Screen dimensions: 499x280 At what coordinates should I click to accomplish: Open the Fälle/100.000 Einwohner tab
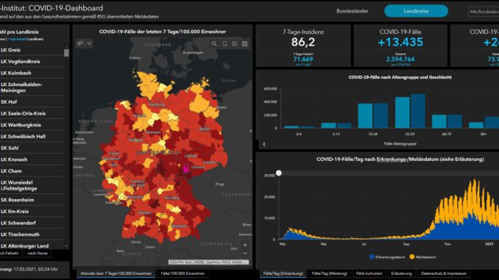click(183, 273)
